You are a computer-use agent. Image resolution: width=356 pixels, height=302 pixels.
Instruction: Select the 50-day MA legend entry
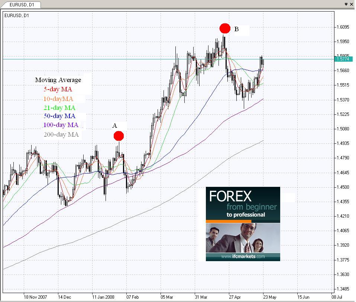(x=59, y=116)
